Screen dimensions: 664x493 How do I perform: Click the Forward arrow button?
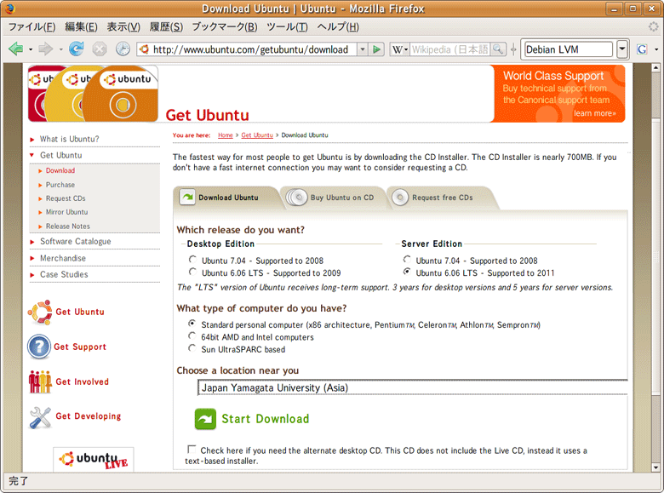pos(45,49)
